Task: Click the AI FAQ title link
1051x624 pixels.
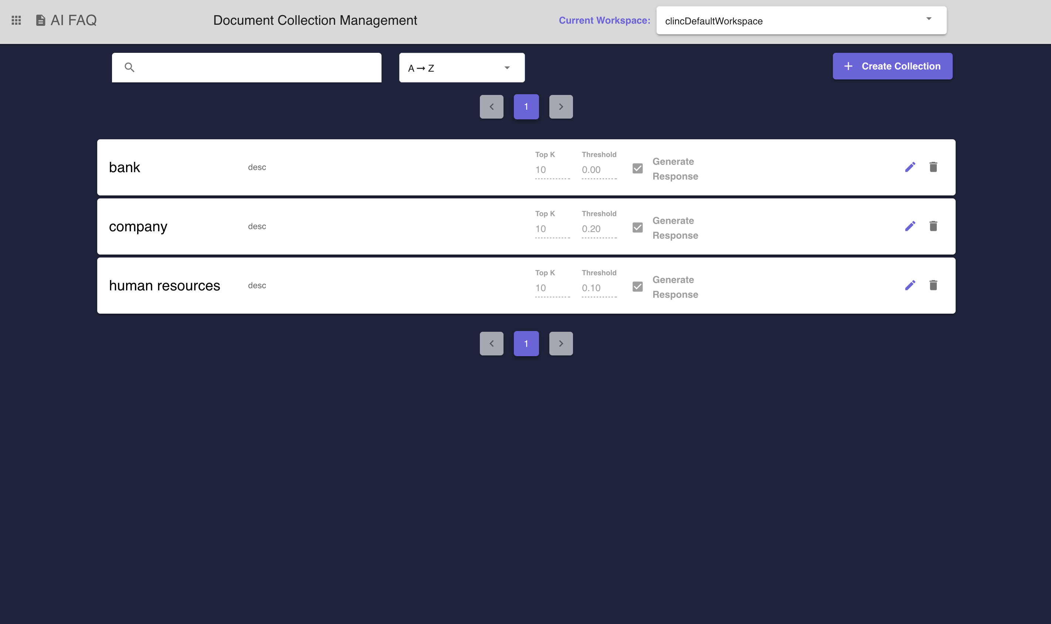Action: click(x=74, y=20)
